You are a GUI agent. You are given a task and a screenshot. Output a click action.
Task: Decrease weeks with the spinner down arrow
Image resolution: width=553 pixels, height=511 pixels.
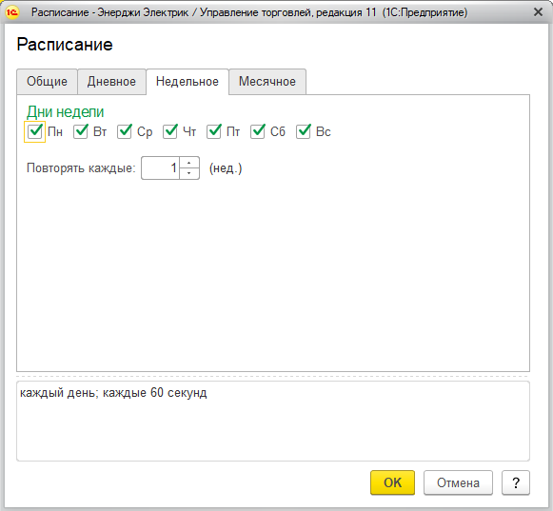tap(189, 173)
